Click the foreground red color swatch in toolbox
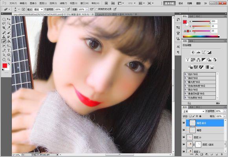 [x=5, y=66]
